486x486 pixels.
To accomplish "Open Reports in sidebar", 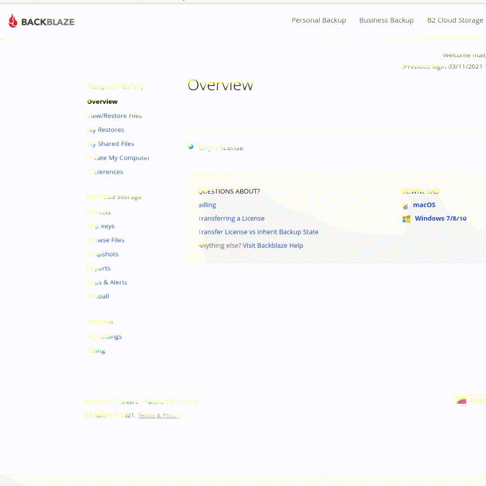I will [x=99, y=268].
